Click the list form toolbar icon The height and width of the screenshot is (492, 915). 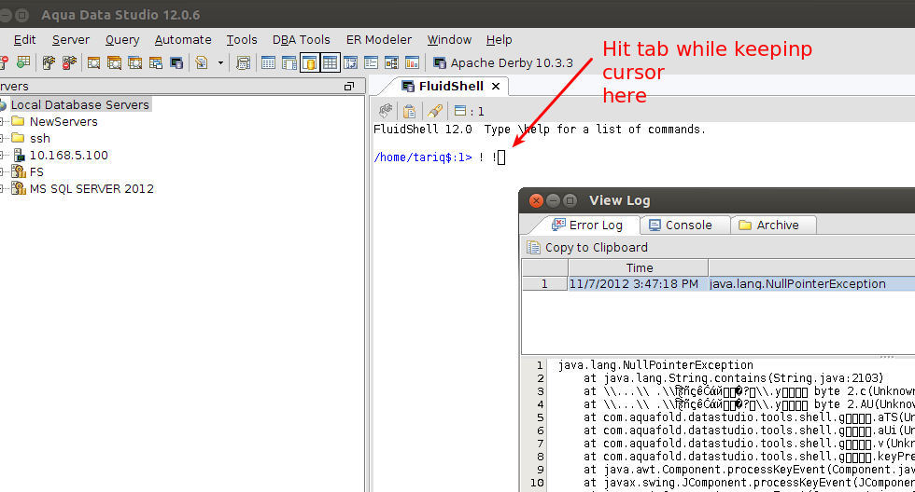372,62
